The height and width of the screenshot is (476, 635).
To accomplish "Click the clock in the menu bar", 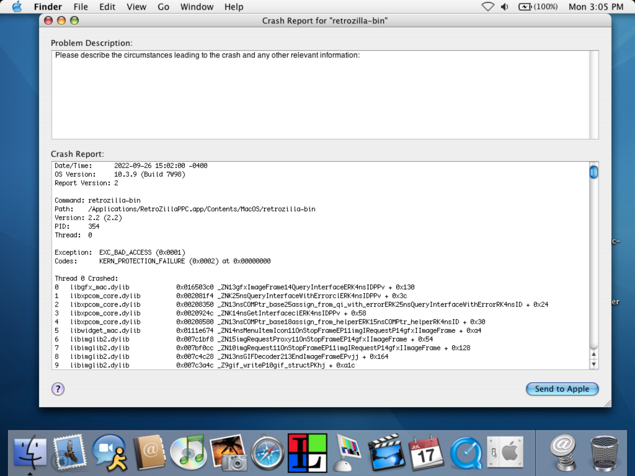I will point(596,7).
